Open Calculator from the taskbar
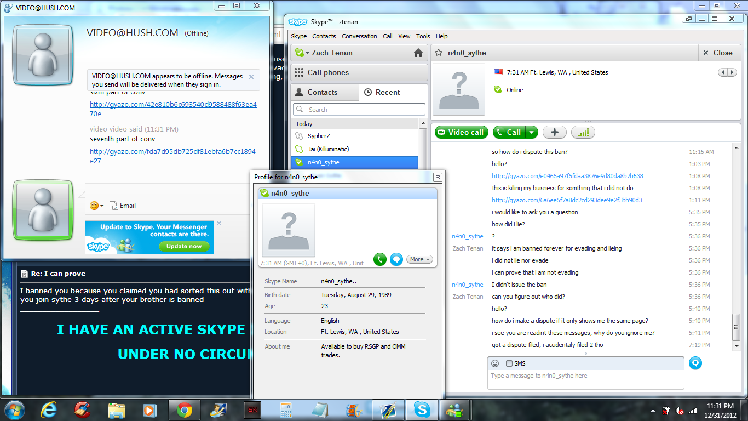This screenshot has width=748, height=421. [286, 410]
